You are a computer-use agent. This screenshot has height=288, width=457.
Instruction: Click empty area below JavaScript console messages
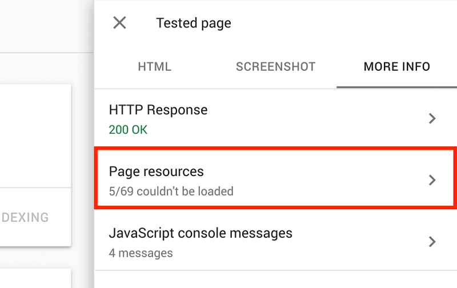coord(275,279)
